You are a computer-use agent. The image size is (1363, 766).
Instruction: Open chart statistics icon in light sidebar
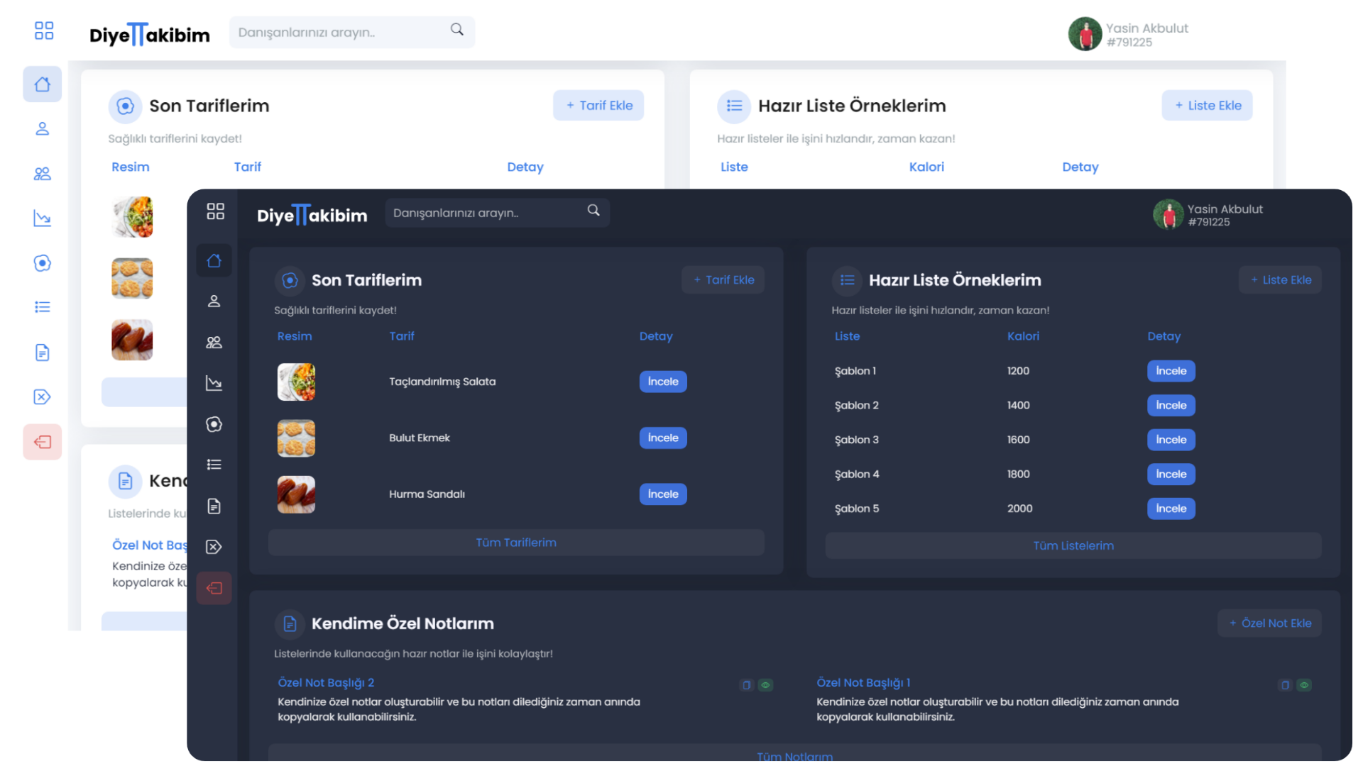43,218
